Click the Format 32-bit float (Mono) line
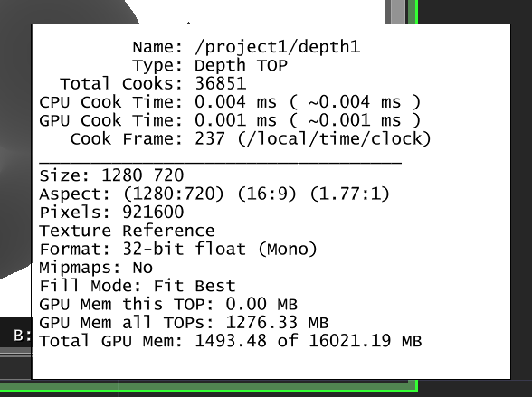This screenshot has height=397, width=532. click(x=178, y=249)
